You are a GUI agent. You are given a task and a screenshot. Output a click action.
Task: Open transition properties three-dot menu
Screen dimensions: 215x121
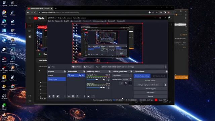130,83
